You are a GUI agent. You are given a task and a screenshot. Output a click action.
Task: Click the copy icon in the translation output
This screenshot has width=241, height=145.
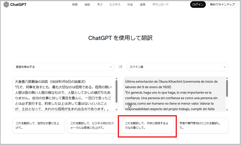tap(130, 106)
